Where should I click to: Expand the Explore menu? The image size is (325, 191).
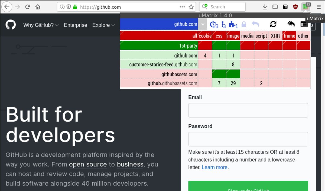coord(103,25)
